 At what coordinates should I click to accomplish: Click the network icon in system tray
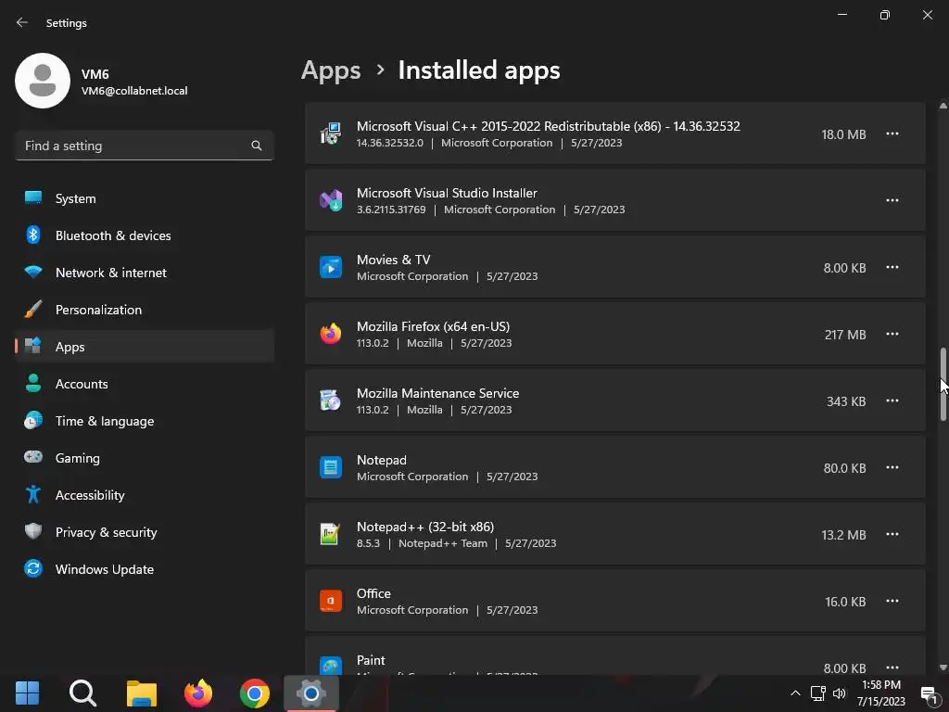coord(818,693)
